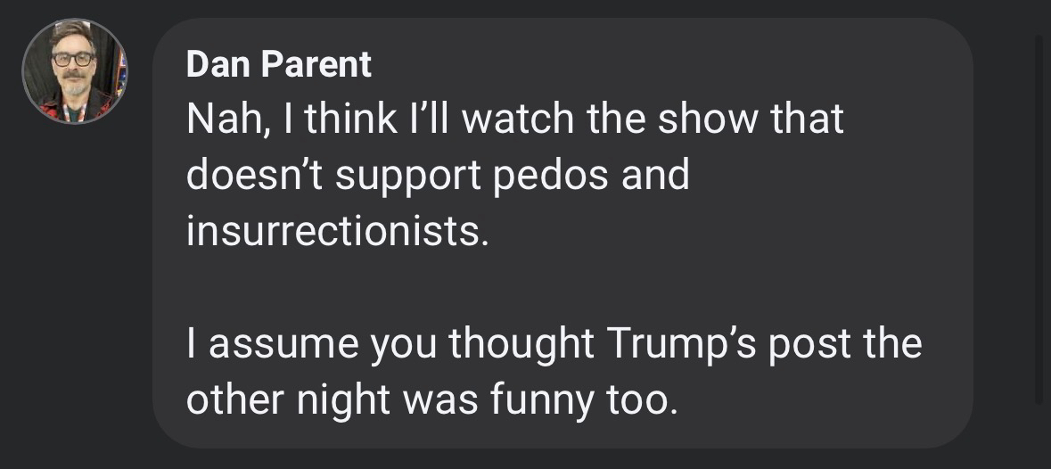The image size is (1051, 469).
Task: Open Dan Parent's profile picture
Action: click(75, 71)
